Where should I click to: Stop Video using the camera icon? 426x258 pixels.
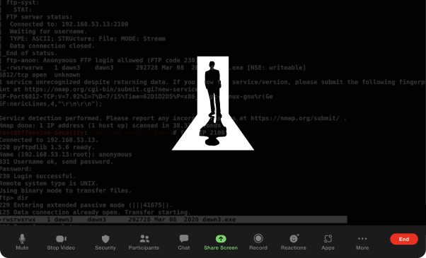coord(61,242)
